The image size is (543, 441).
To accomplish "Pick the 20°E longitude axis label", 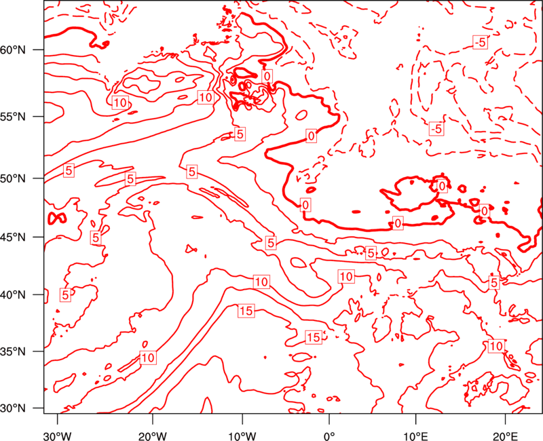I will (505, 436).
